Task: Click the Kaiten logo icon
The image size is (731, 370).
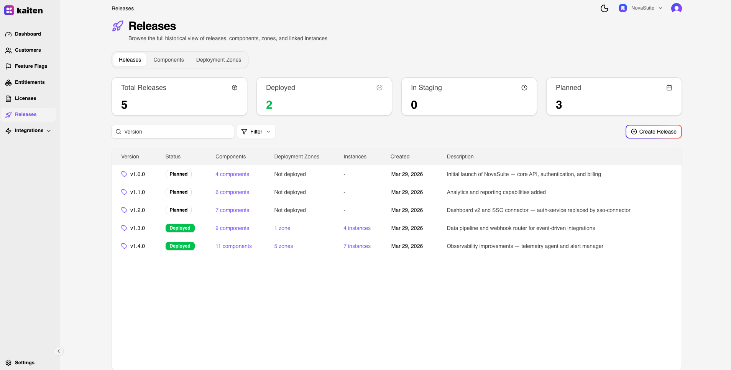Action: [x=9, y=10]
